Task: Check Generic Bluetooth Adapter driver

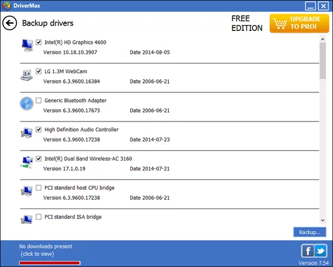Action: click(x=39, y=100)
